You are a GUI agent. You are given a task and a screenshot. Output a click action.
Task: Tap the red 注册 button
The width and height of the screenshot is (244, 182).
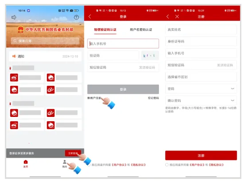coord(201,155)
